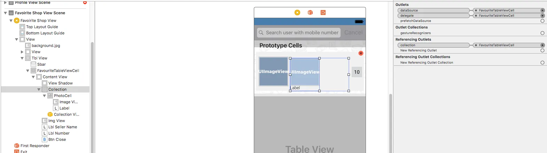Click the document outline vertical scrollbar
Viewport: 547px width, 153px height.
click(92, 97)
